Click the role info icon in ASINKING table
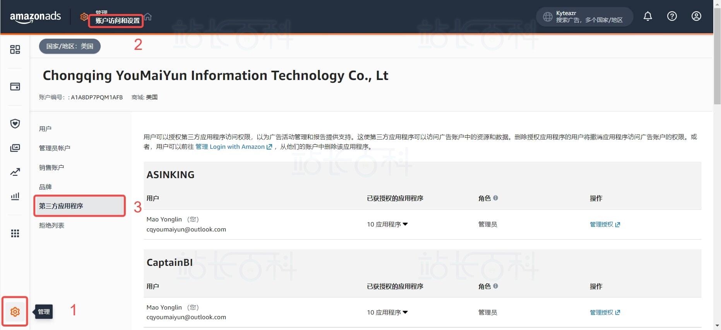 click(495, 198)
